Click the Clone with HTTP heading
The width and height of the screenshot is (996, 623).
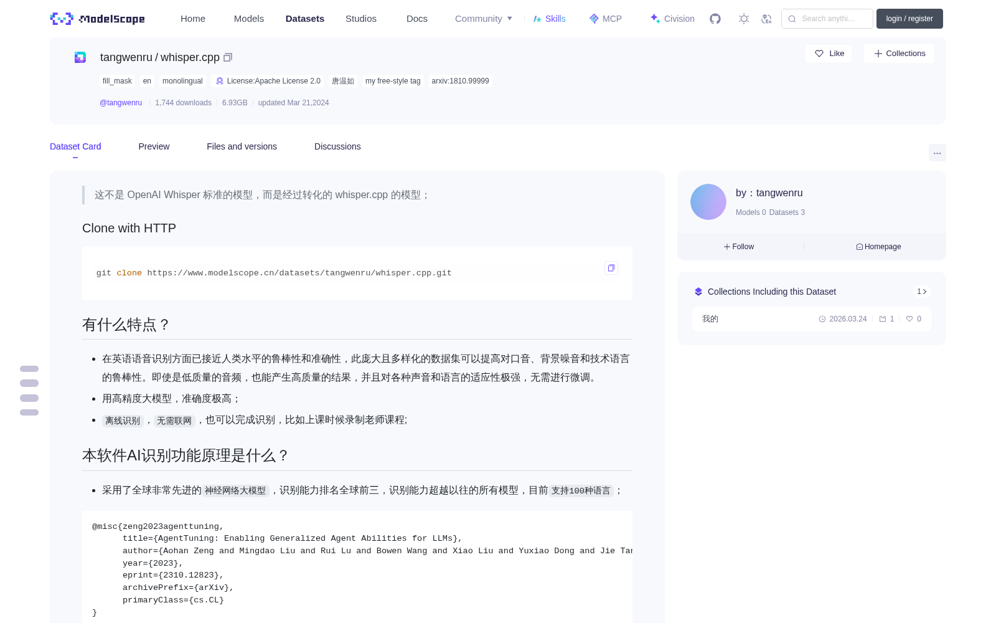(129, 228)
